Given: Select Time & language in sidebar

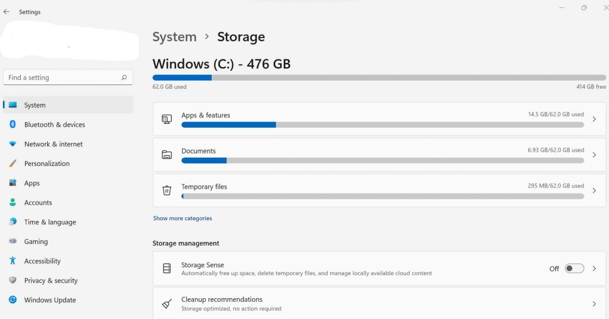Looking at the screenshot, I should point(50,222).
